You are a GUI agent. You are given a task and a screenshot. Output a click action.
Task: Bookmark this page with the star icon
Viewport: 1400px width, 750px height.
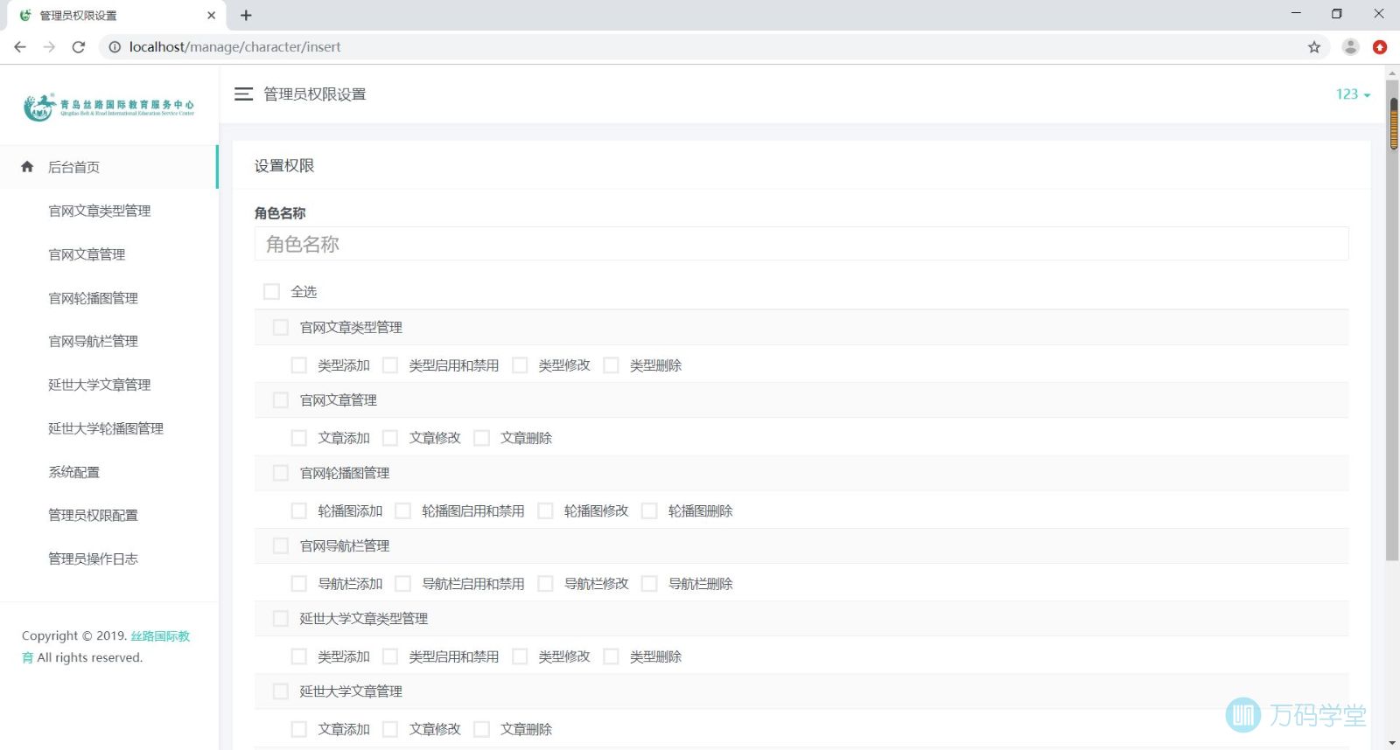pyautogui.click(x=1314, y=47)
